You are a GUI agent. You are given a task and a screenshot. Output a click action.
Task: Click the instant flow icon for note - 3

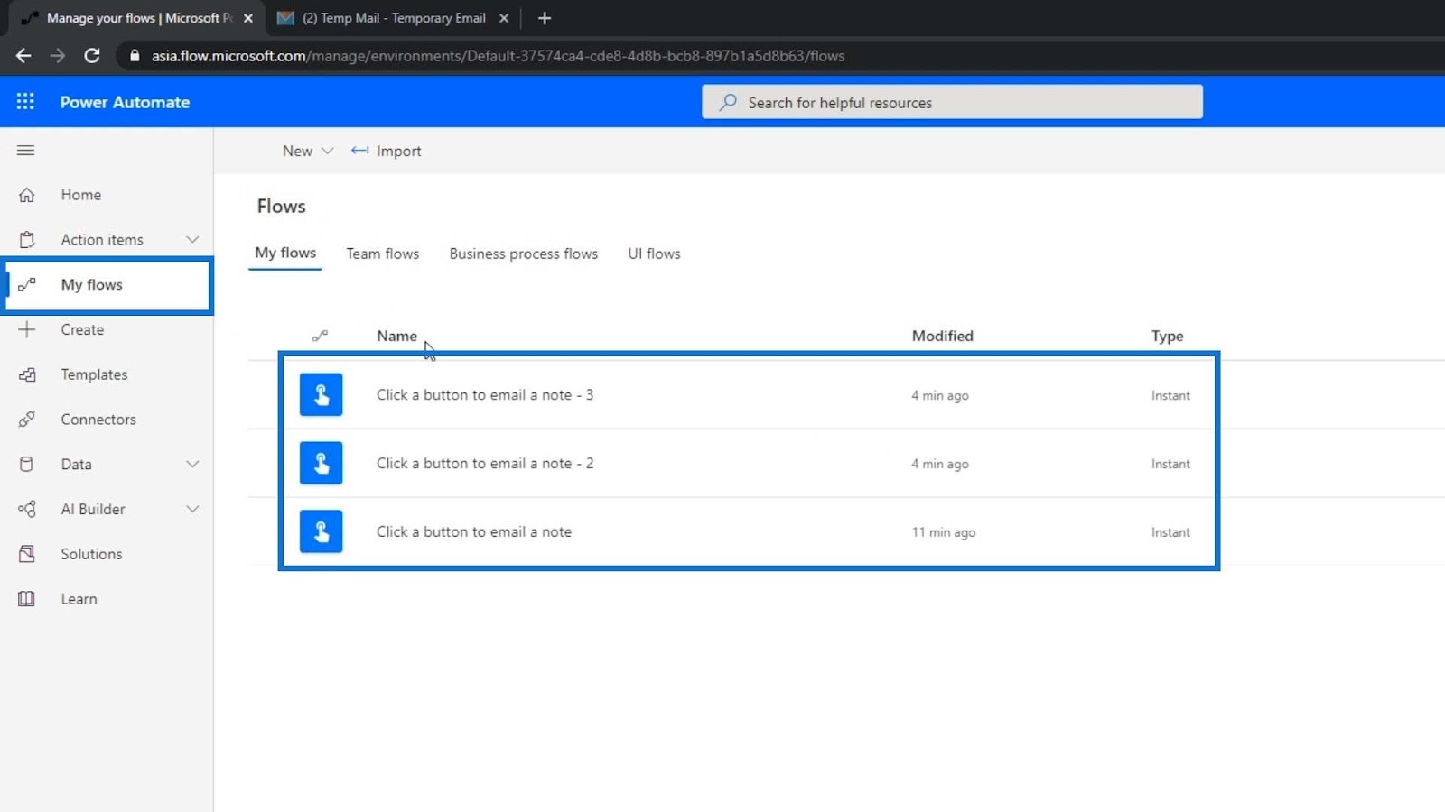pos(321,394)
